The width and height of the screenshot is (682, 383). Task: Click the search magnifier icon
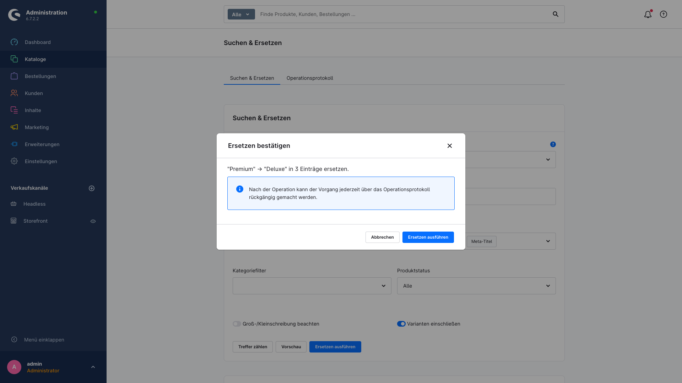click(556, 14)
